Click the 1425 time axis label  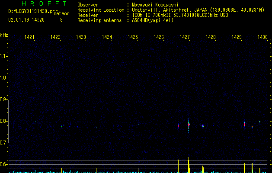[133, 37]
